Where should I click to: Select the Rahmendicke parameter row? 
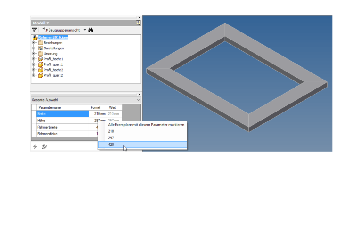(x=63, y=134)
